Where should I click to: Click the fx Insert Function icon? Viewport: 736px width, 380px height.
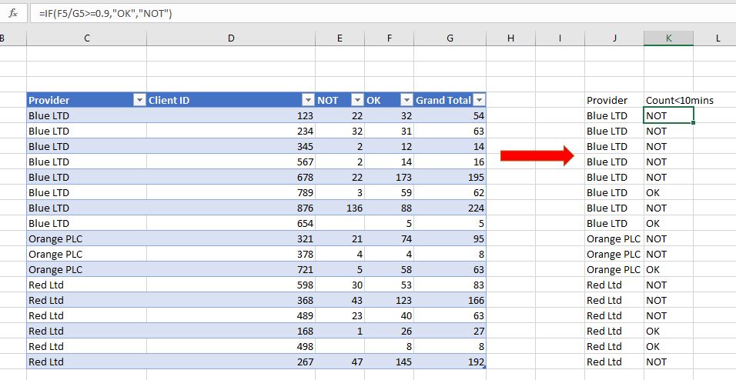pos(13,14)
